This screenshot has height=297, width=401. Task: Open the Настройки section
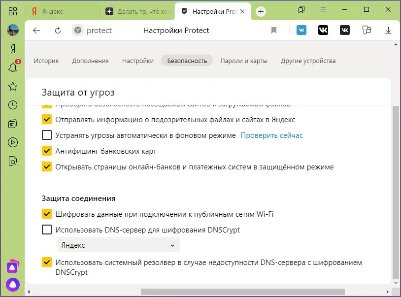[x=138, y=61]
